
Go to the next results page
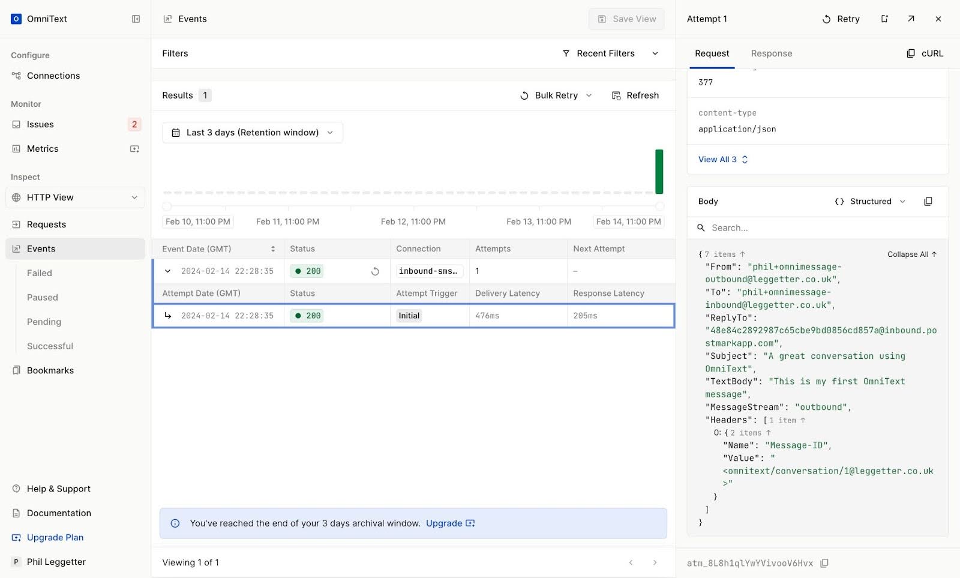[x=655, y=562]
